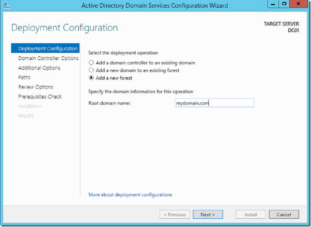Viewport: 311px width, 227px height.
Task: Click the Deployment Configuration page heading
Action: point(64,27)
